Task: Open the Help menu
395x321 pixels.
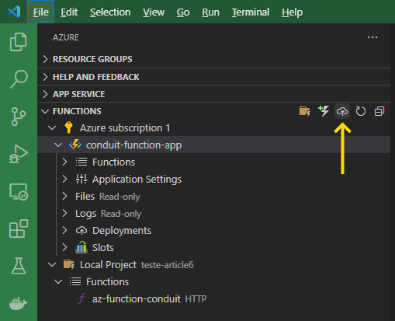Action: click(x=292, y=12)
